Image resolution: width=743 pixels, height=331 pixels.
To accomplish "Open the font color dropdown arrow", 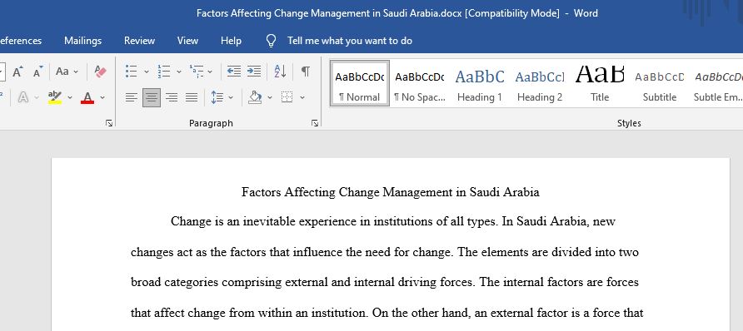I will point(102,97).
